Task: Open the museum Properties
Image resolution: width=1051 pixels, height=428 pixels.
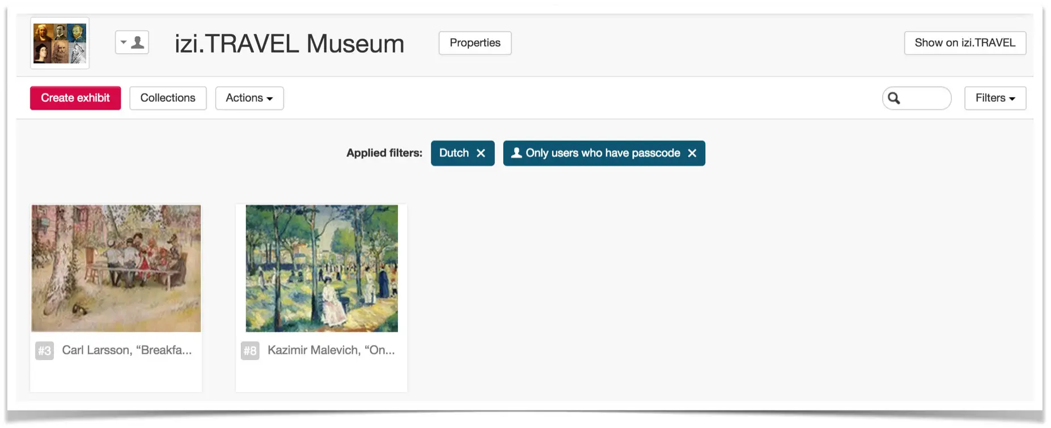Action: click(475, 43)
